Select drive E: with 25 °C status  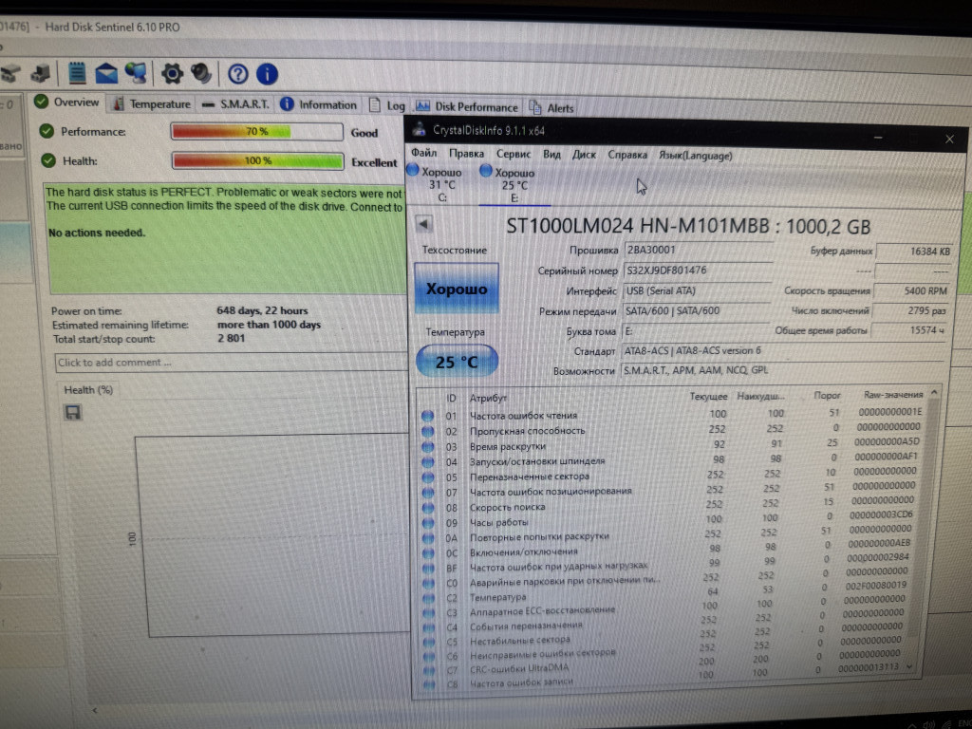pyautogui.click(x=514, y=184)
